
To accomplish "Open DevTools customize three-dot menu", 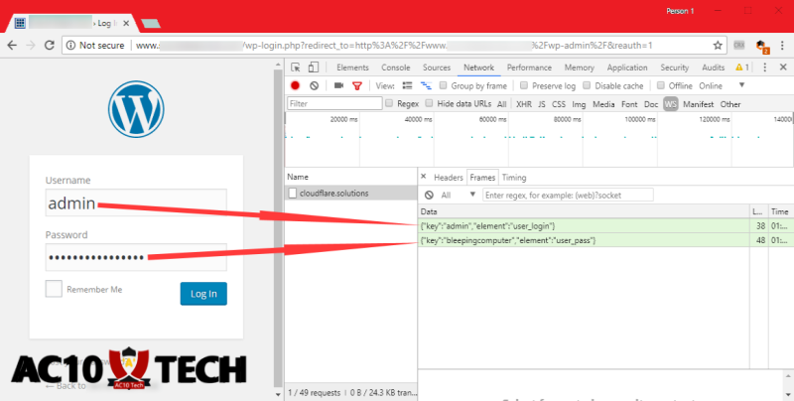I will click(x=764, y=67).
